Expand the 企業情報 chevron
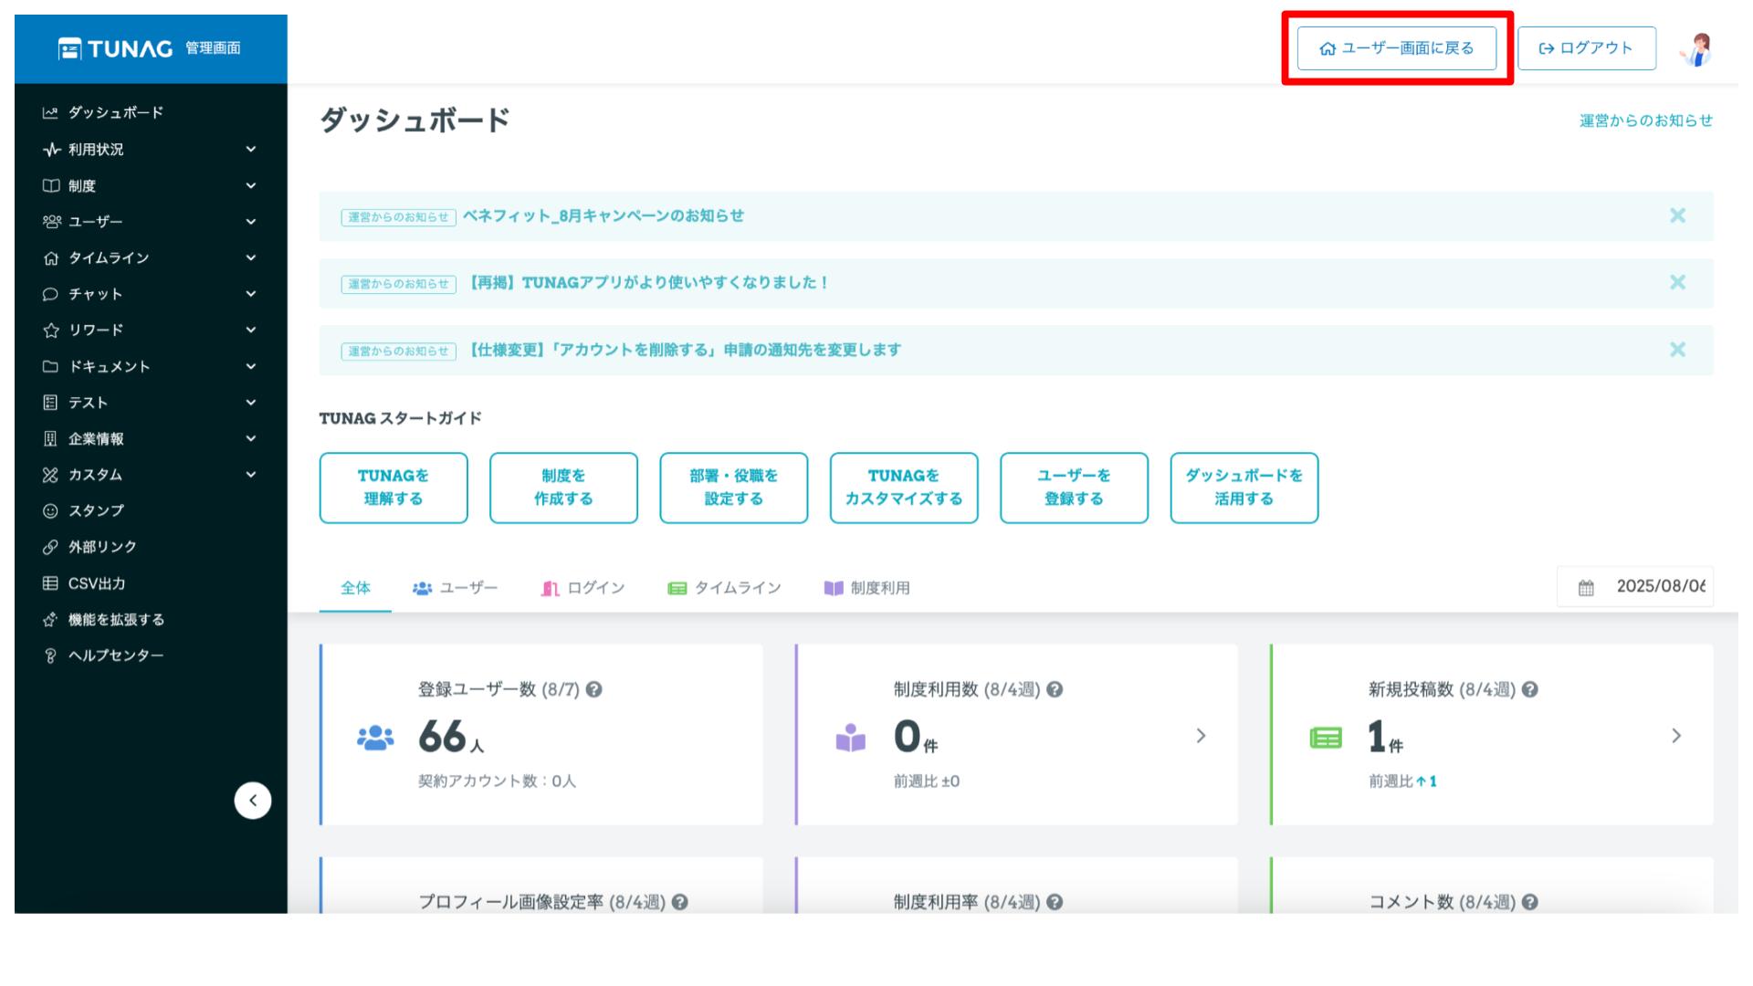Screen dimensions: 1753x986 coord(251,438)
